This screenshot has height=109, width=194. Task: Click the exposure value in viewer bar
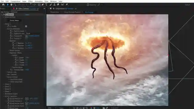click(98, 108)
